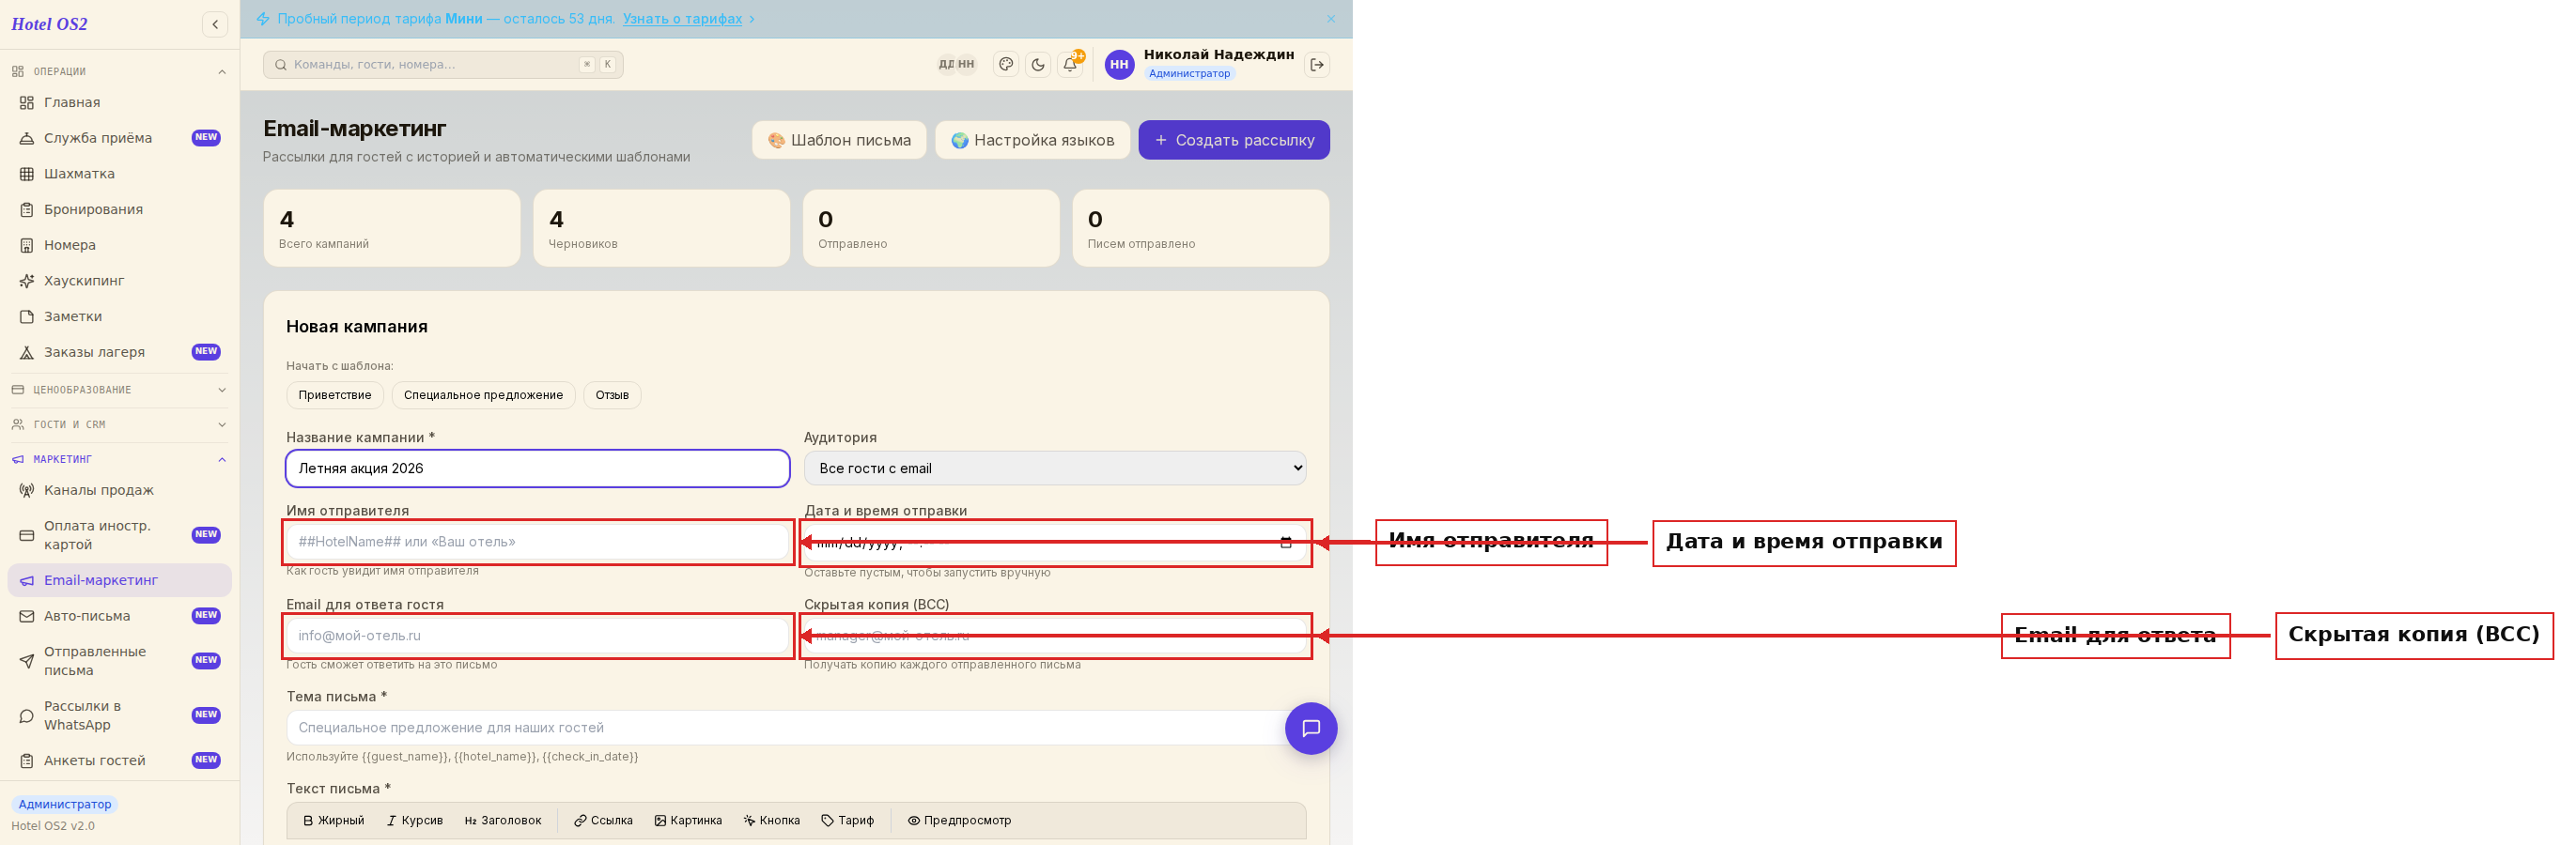Open notifications bell in the header
This screenshot has width=2576, height=845.
(1070, 65)
